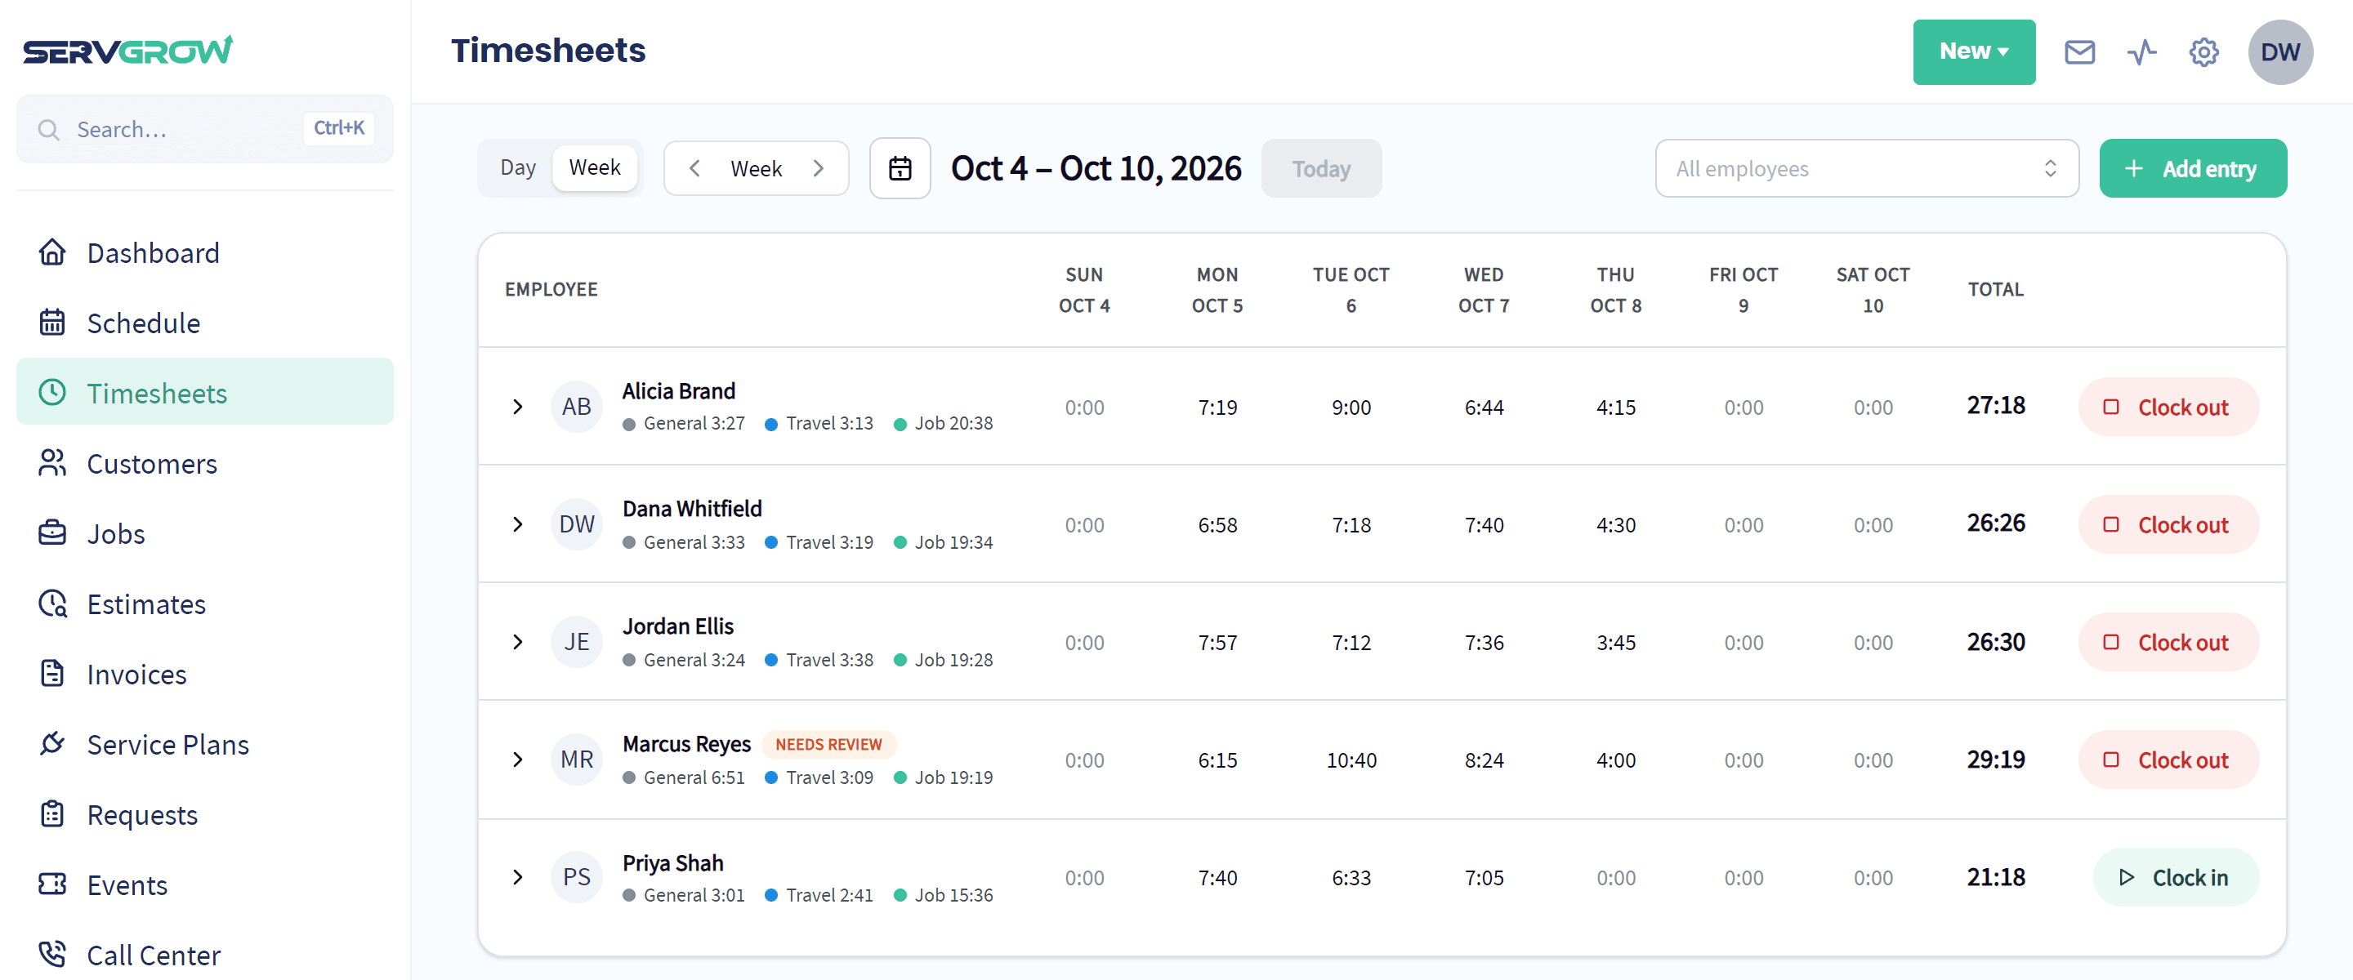Click the Jordan Ellis name
Viewport: 2353px width, 980px height.
pos(678,626)
